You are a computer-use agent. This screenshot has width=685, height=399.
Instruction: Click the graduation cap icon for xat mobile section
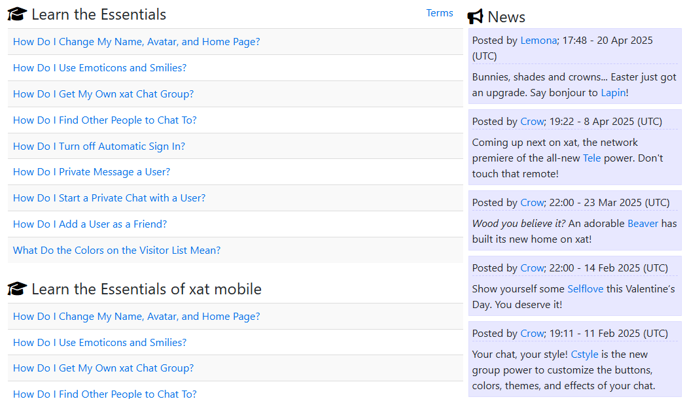pyautogui.click(x=16, y=288)
